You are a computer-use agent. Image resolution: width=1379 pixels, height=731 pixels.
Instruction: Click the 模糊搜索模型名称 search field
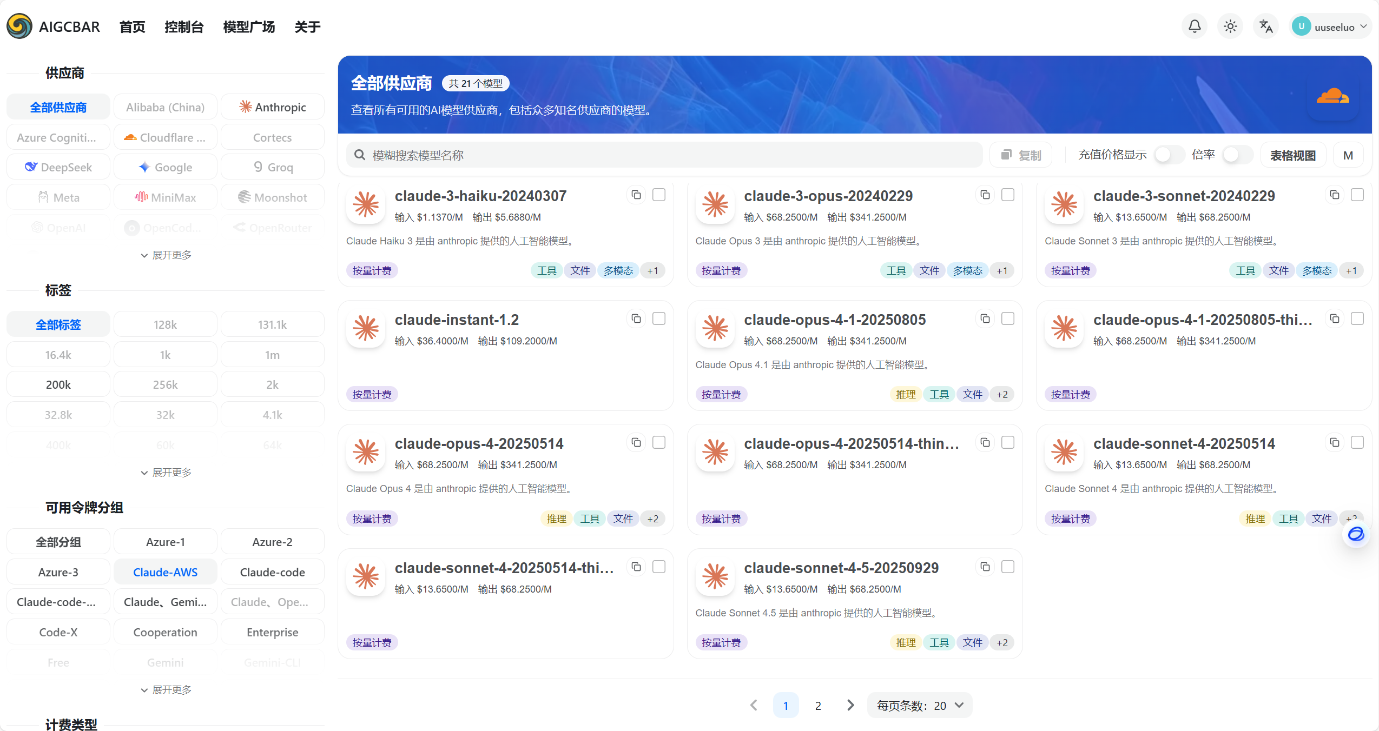[x=665, y=155]
